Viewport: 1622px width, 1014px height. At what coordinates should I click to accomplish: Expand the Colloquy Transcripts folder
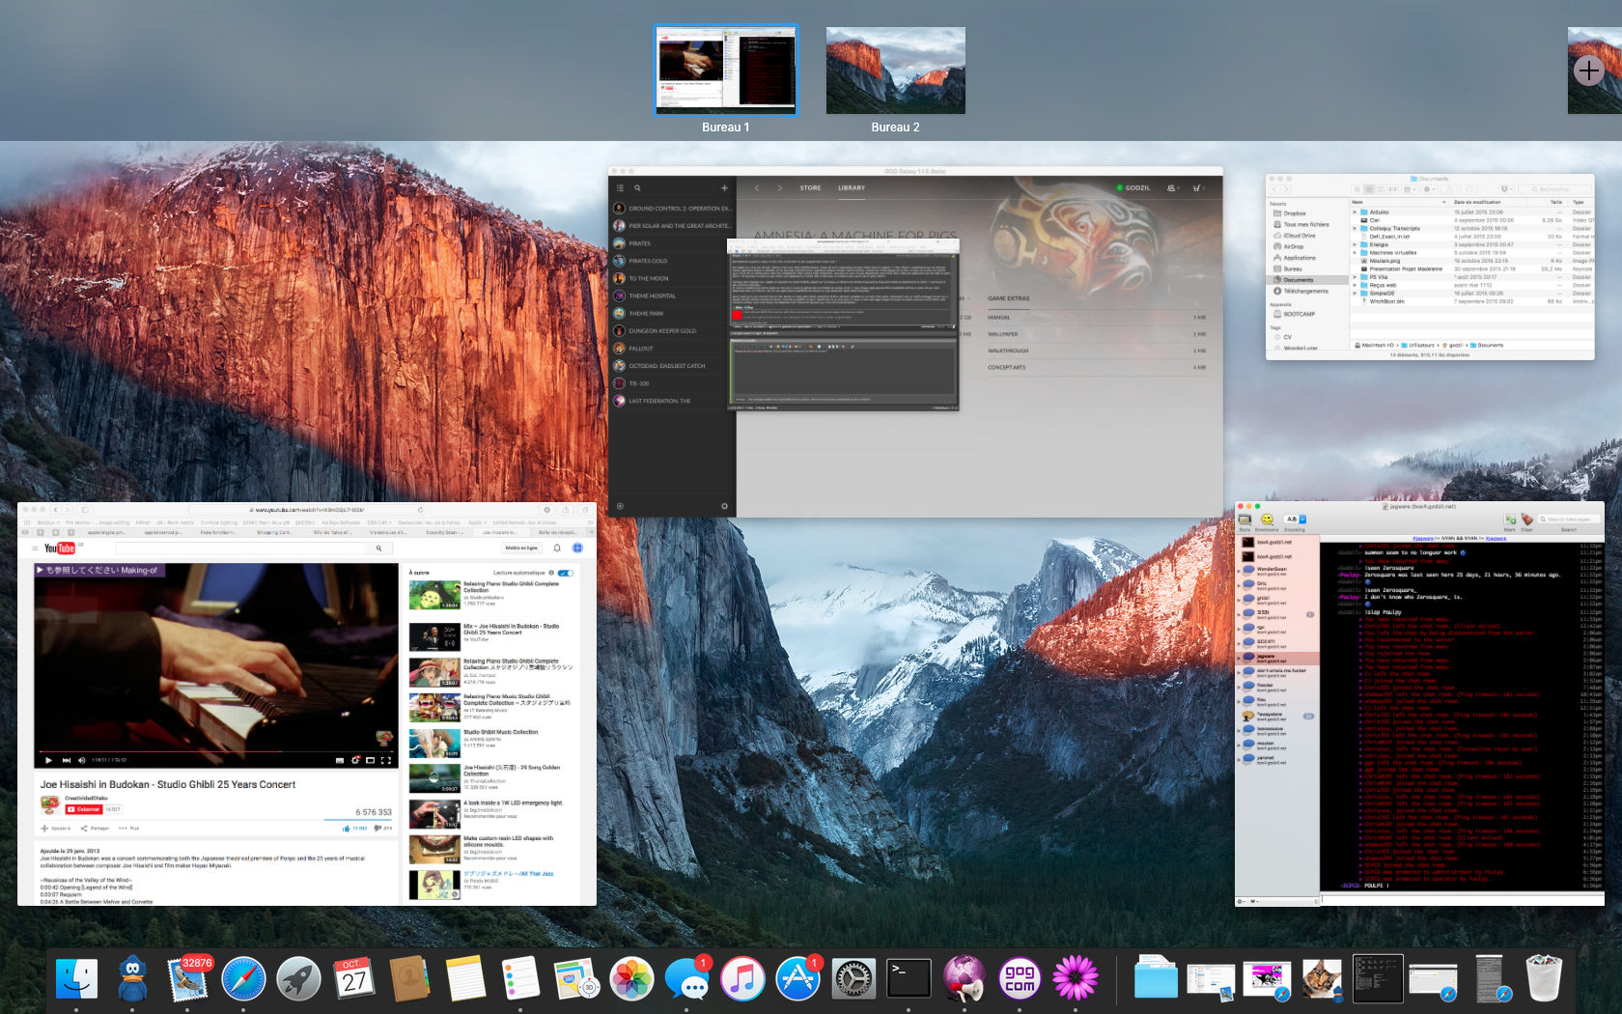click(1355, 228)
